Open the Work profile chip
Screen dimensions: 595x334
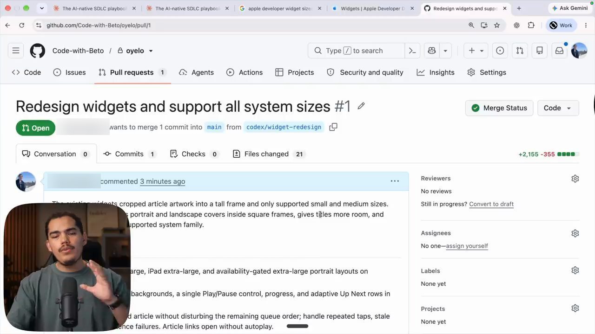562,26
